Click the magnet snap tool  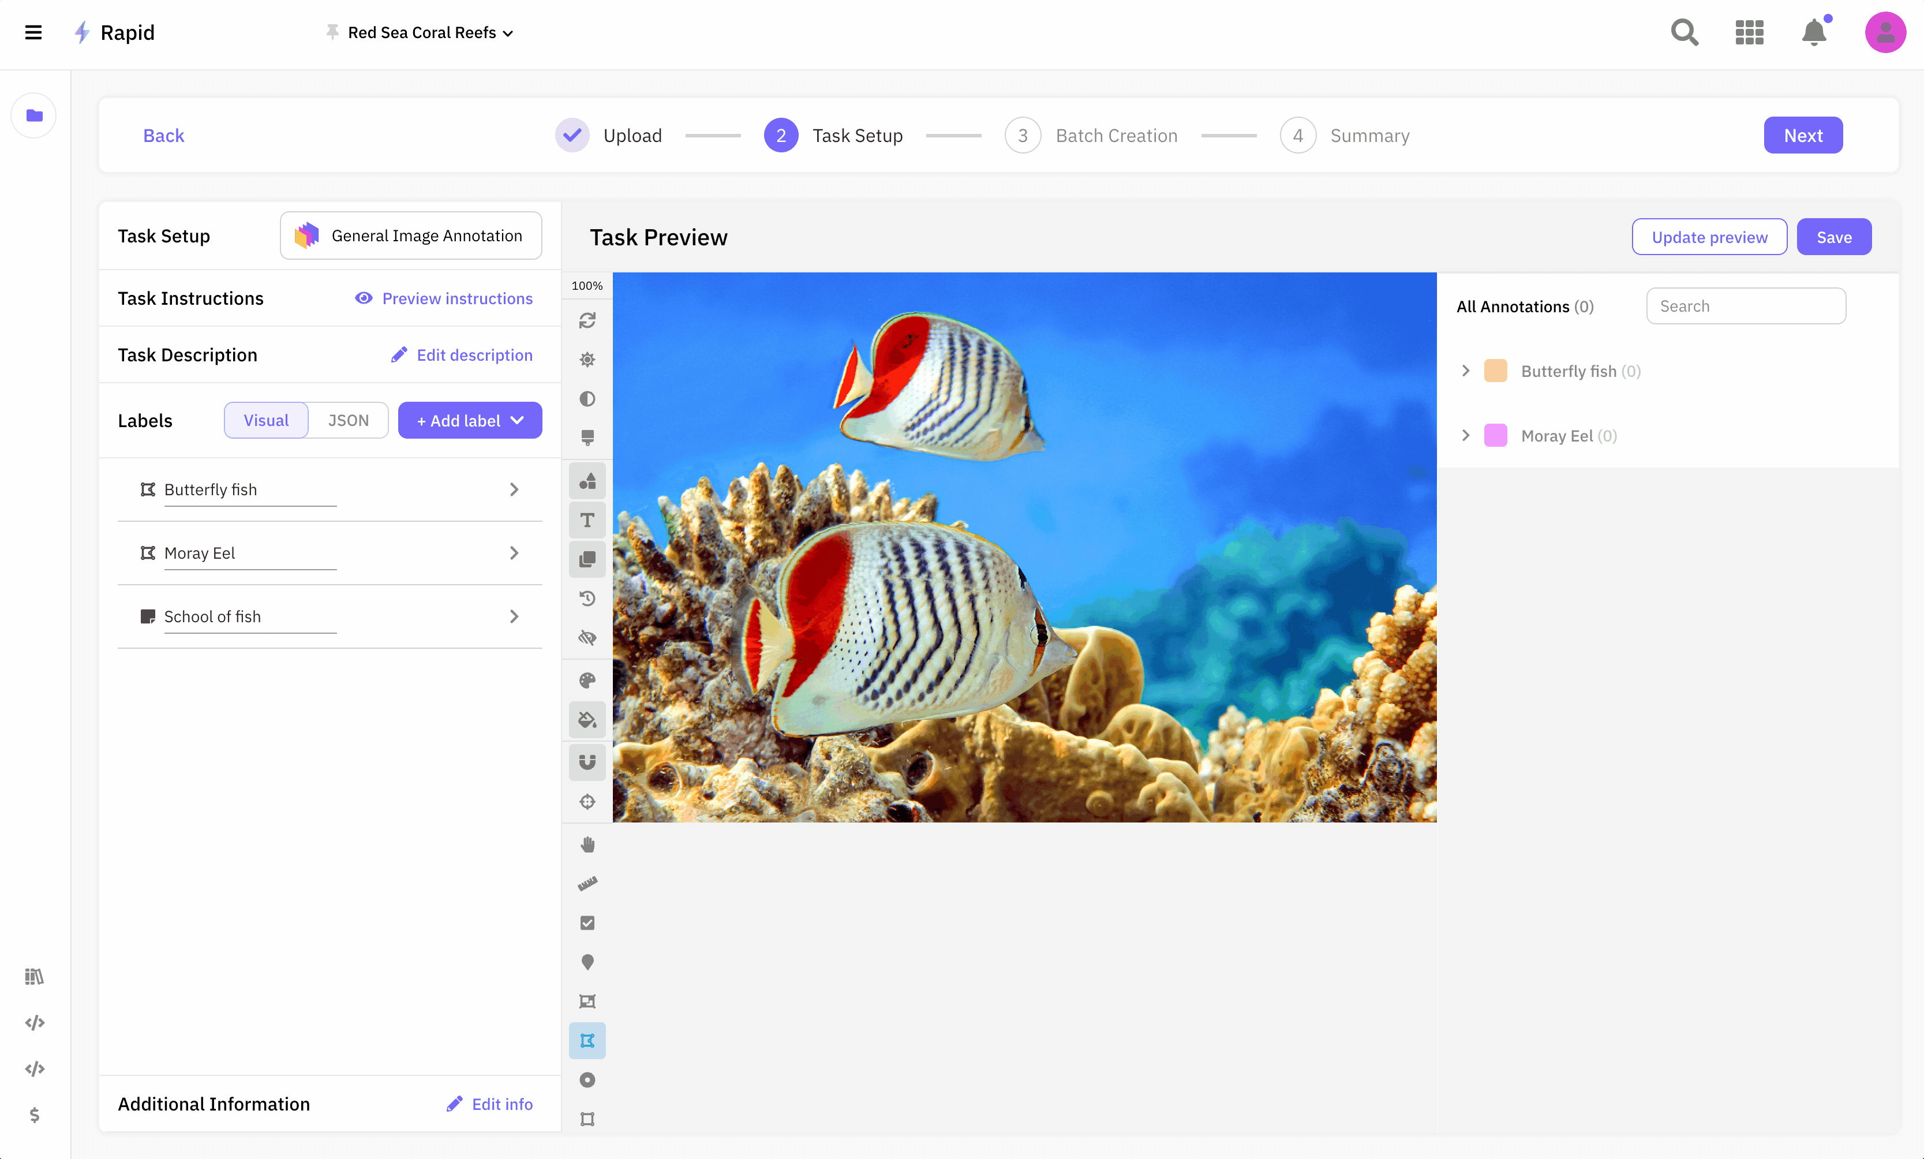point(587,761)
